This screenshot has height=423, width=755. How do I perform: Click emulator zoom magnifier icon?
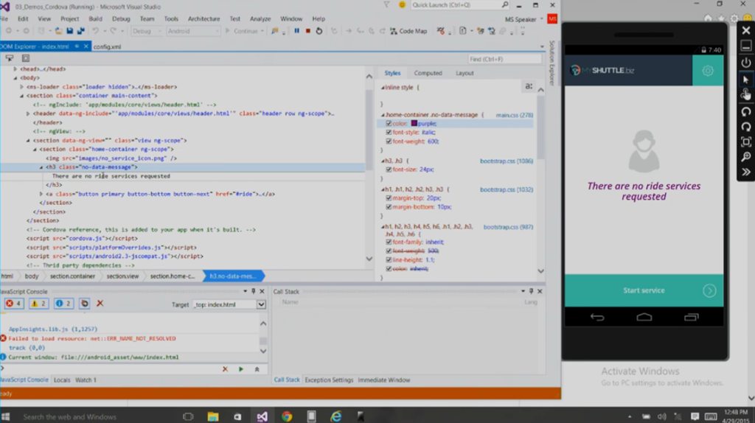[746, 157]
